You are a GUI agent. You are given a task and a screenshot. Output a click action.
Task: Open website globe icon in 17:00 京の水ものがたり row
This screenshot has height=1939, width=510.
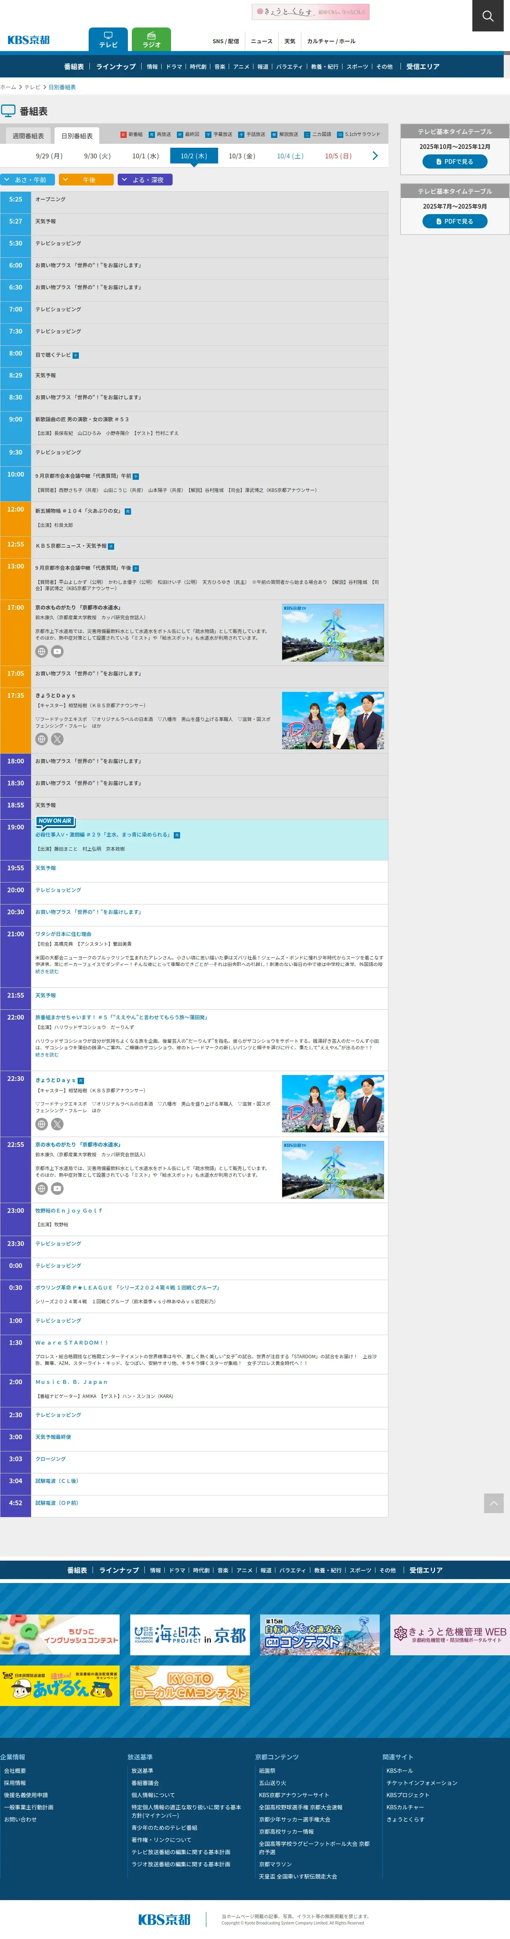(42, 652)
